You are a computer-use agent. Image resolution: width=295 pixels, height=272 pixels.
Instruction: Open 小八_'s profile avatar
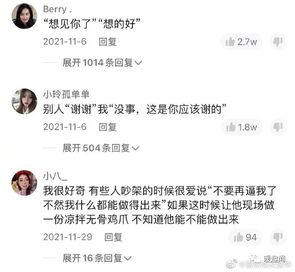(x=24, y=183)
